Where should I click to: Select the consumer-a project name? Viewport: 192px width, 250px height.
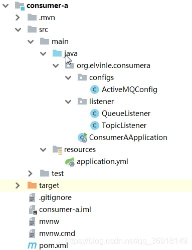tap(47, 5)
